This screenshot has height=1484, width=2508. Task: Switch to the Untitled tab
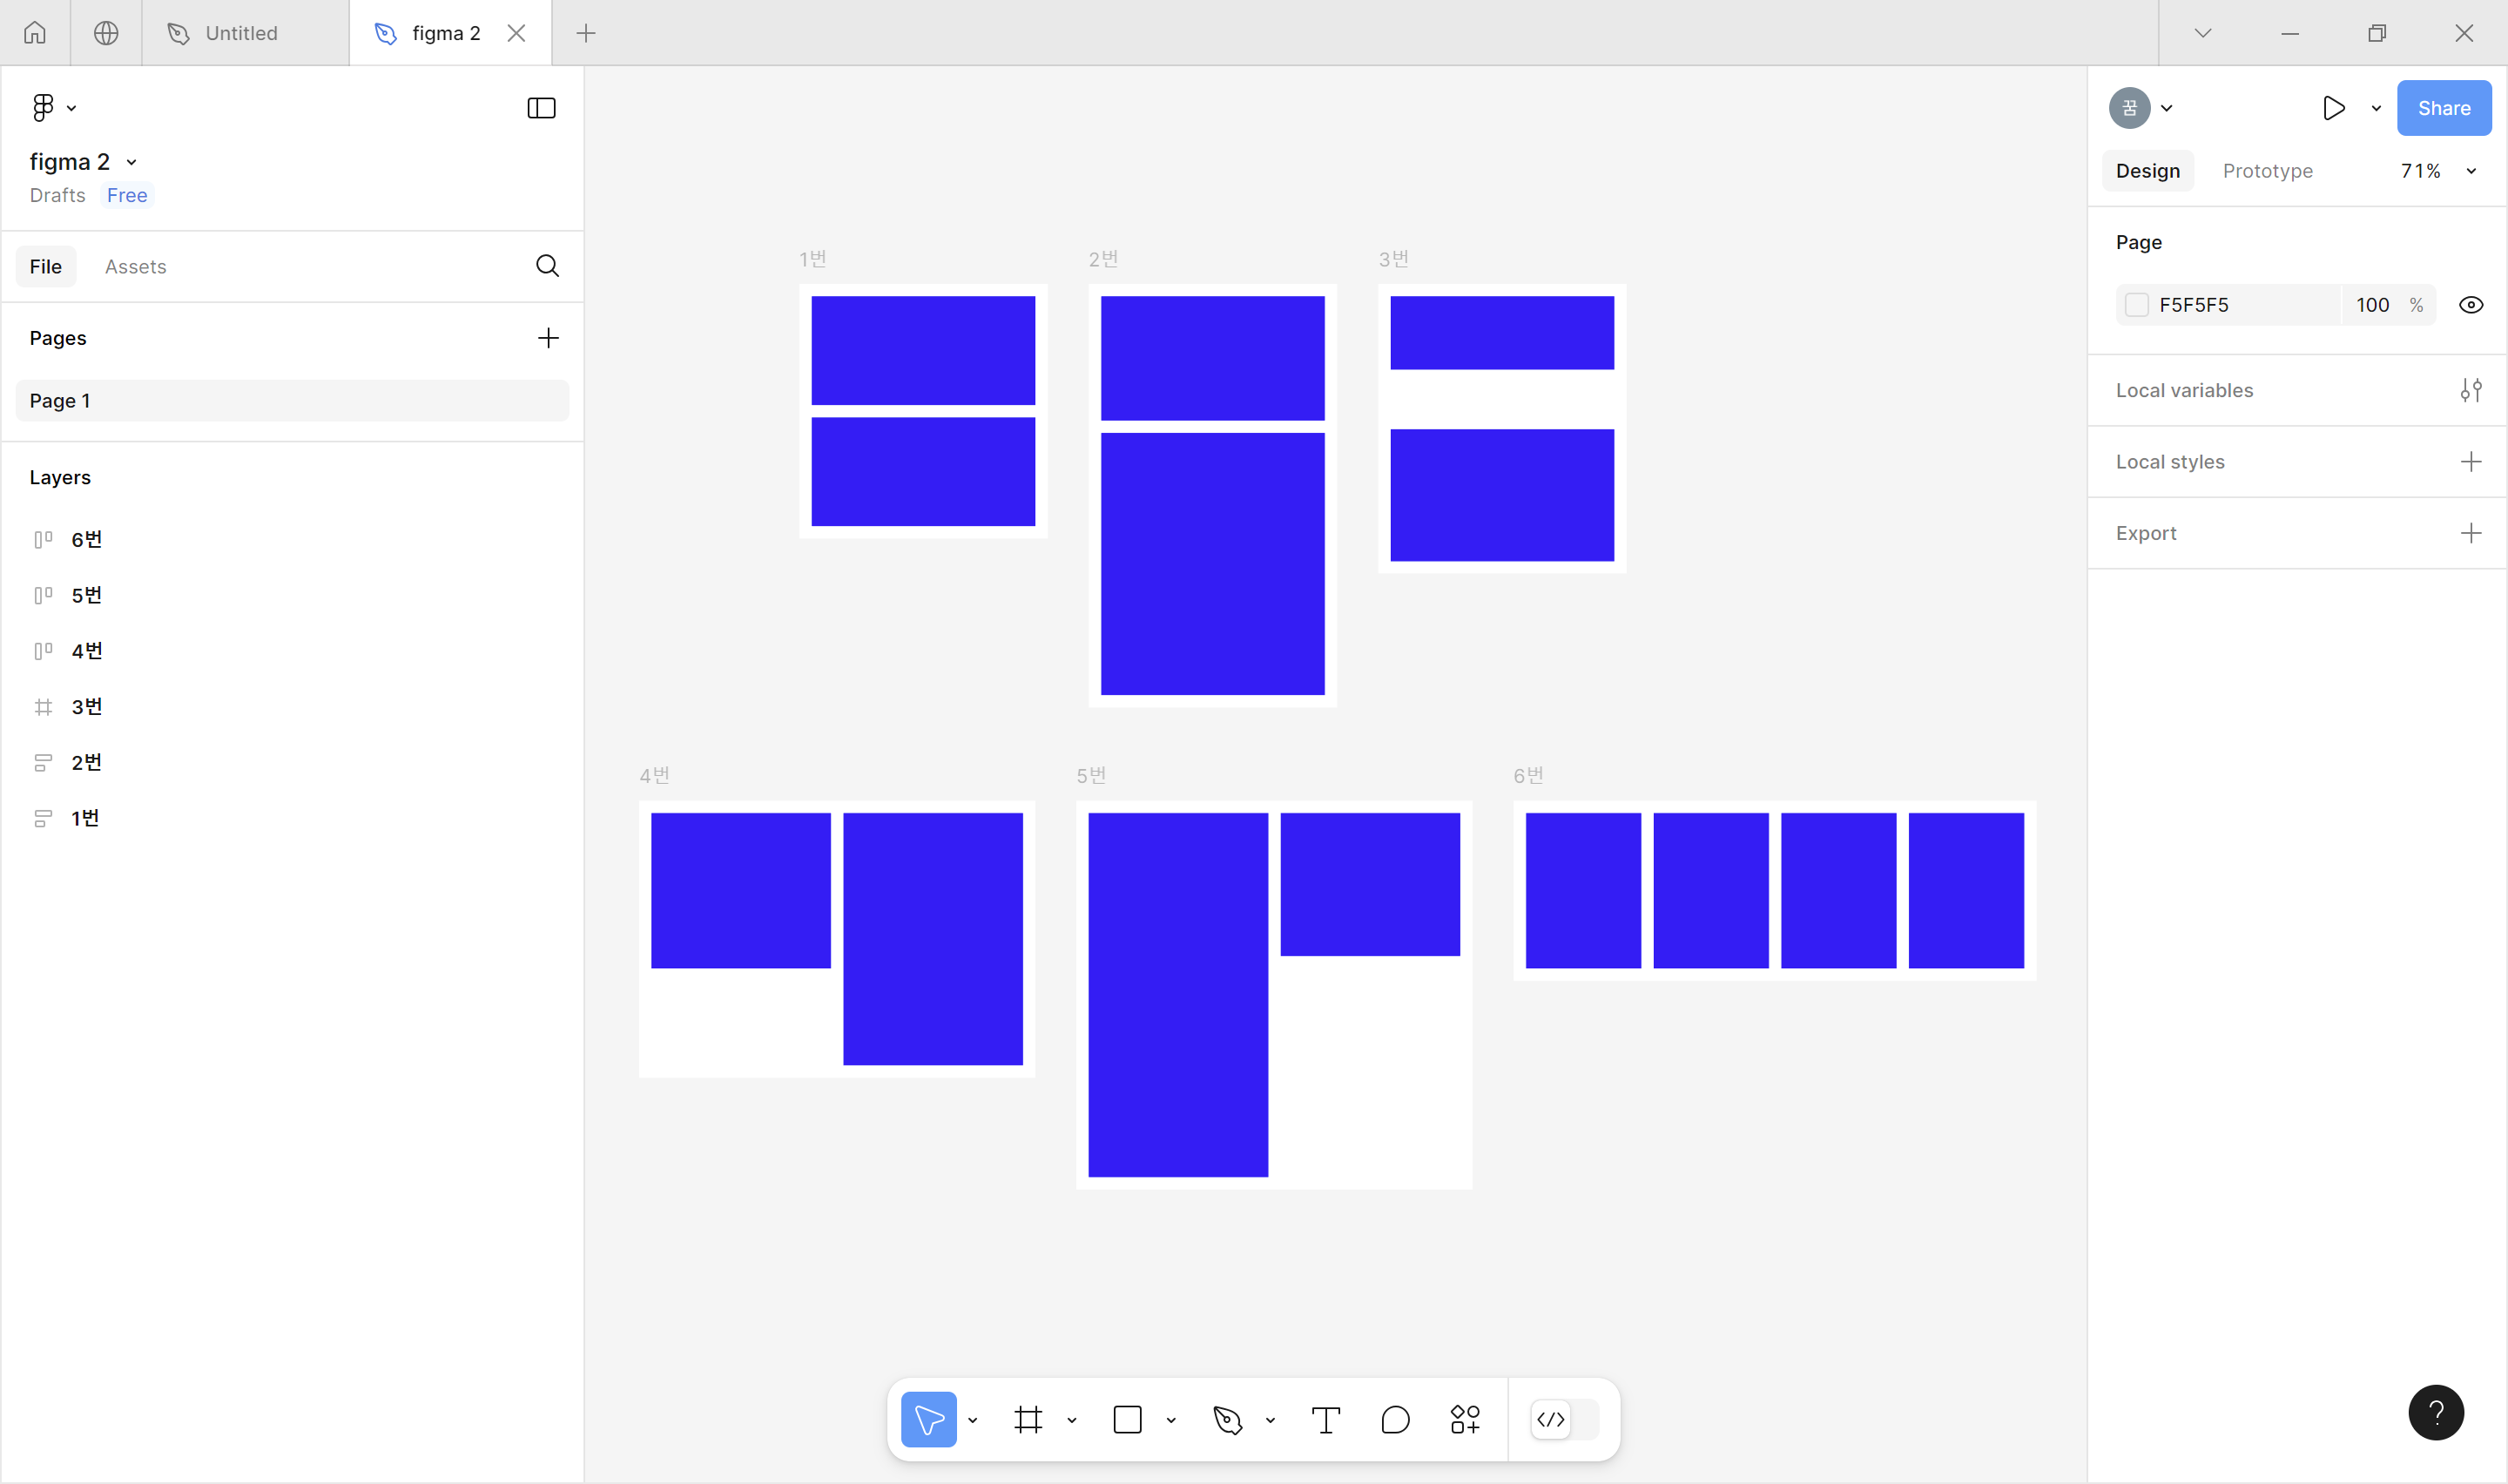[x=246, y=33]
